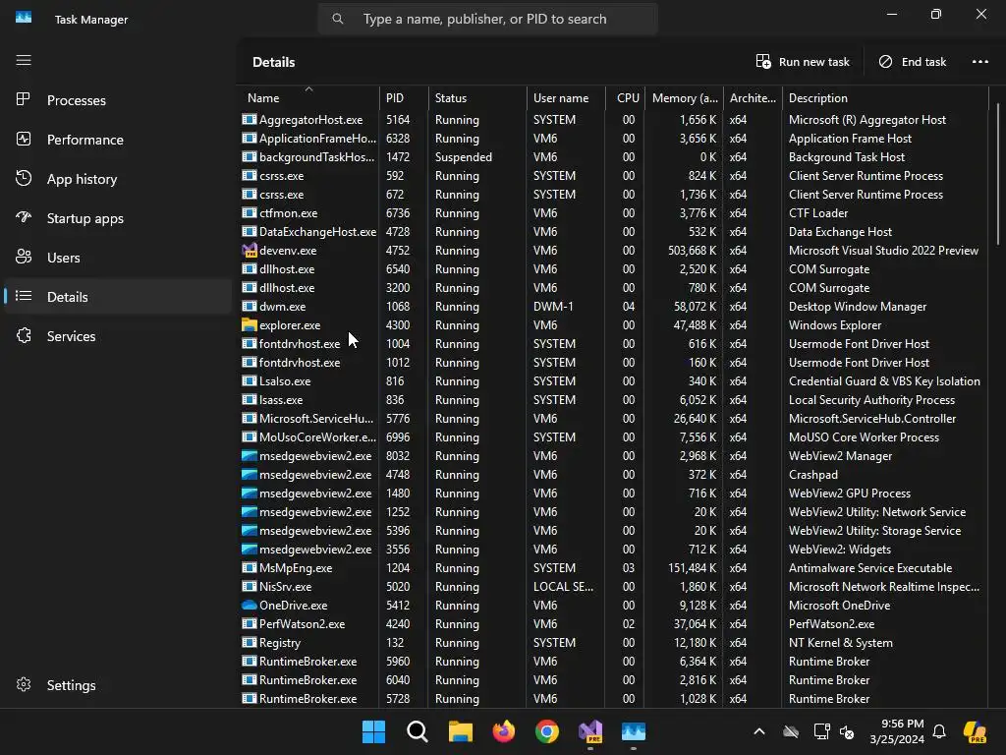Click the search magnifier icon
The image size is (1006, 755).
pos(338,20)
